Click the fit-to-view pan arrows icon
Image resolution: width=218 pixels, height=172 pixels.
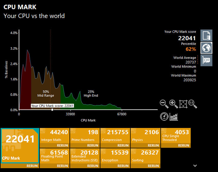pyautogui.click(x=183, y=104)
